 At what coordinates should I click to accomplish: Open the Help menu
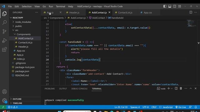(71, 6)
